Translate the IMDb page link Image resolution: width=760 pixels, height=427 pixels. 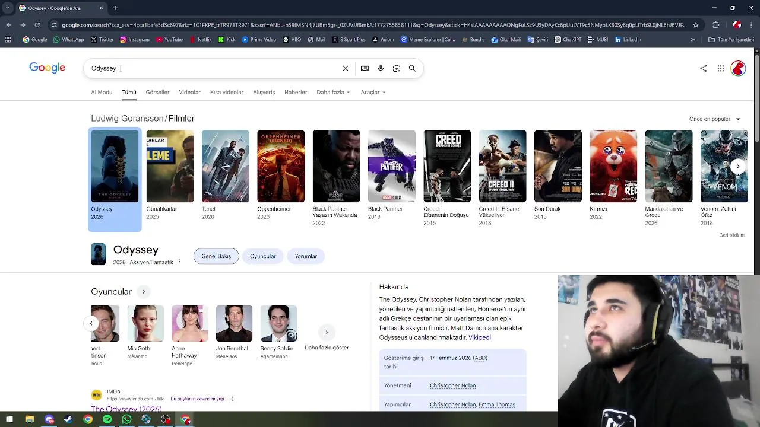coord(197,399)
